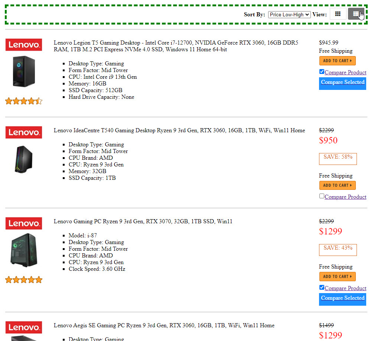Add IdeaCentre T540 to cart
Image resolution: width=374 pixels, height=341 pixels.
[x=337, y=185]
